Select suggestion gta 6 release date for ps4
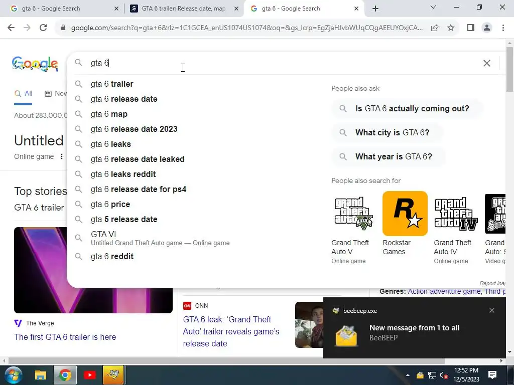Image resolution: width=514 pixels, height=385 pixels. (x=139, y=189)
